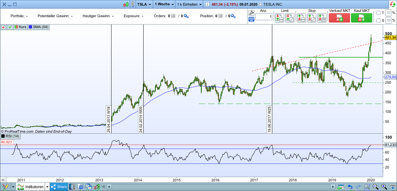Enable the S checkbox near Kauf MKT
The image size is (397, 191).
coord(379,21)
